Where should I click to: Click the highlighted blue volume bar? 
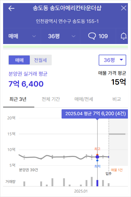97,183
